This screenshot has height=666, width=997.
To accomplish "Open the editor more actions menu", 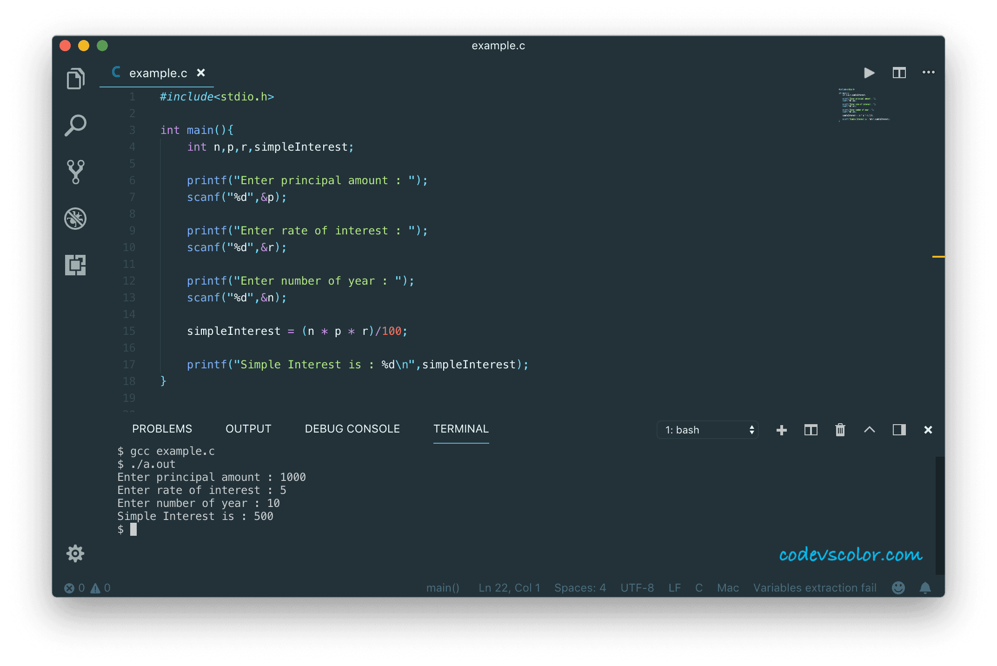I will click(929, 73).
